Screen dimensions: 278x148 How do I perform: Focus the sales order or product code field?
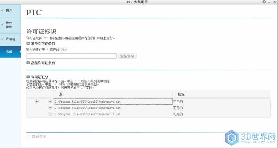click(71, 56)
